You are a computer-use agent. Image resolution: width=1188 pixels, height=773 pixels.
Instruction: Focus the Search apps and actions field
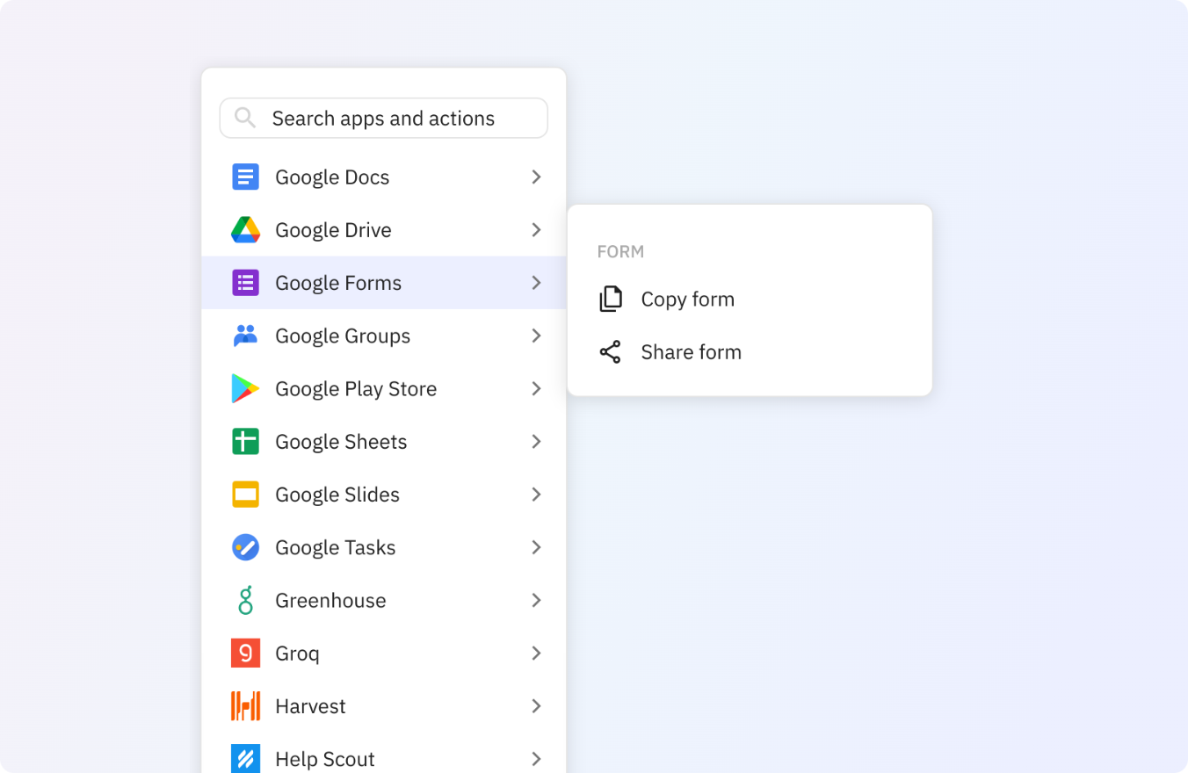tap(384, 118)
